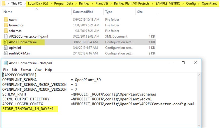Click the runfileOPIM.ini file icon

click(6, 53)
